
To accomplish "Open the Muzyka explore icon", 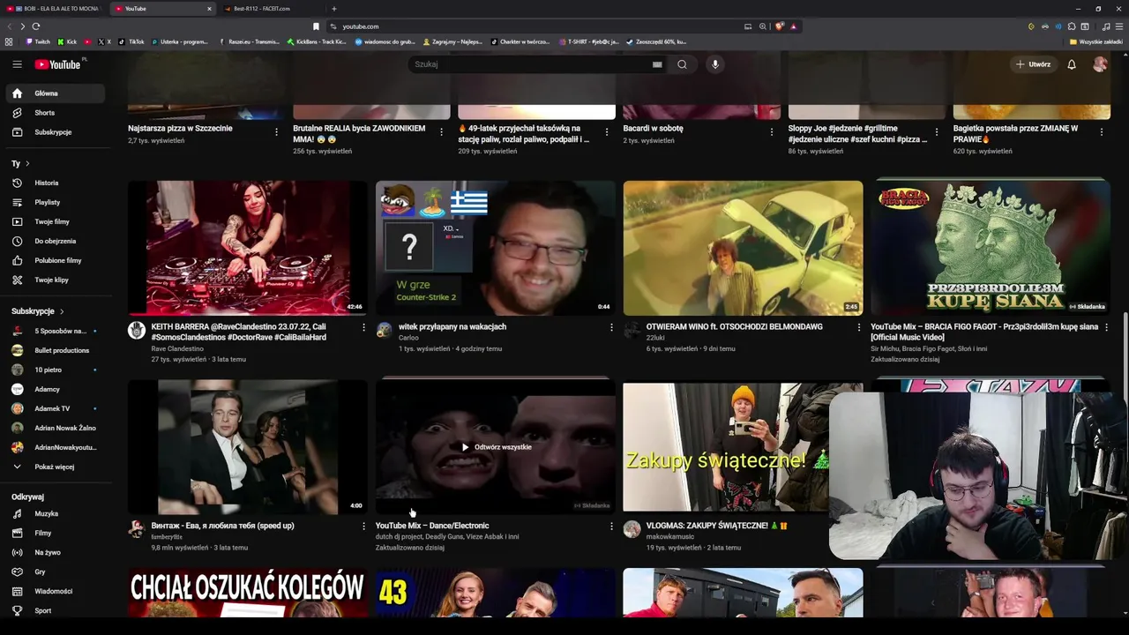I will 17,514.
